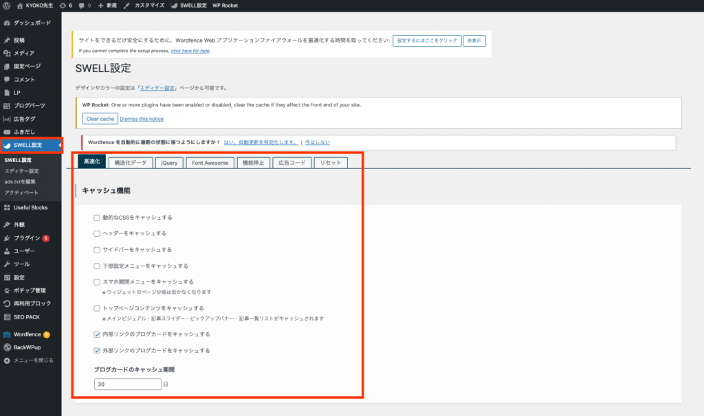
Task: Enable サイドバーをキャッシュする checkbox
Action: 96,250
